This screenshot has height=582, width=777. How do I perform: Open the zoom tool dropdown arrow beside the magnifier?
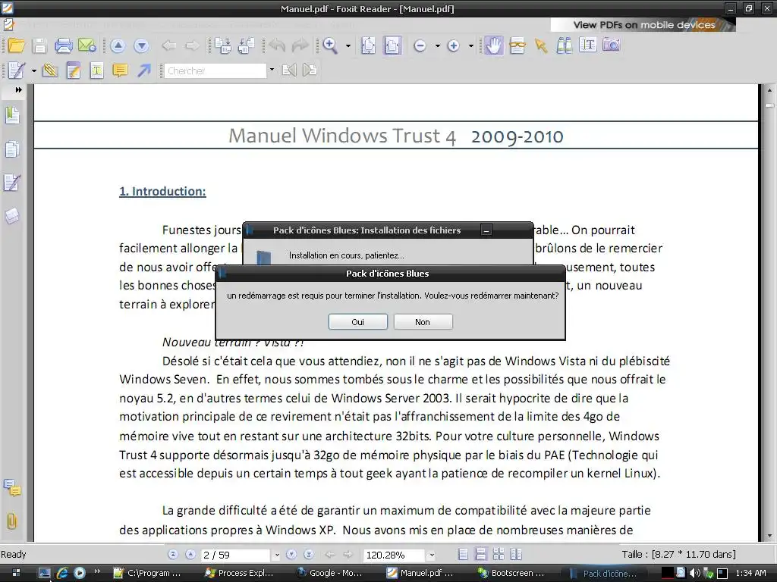[348, 46]
